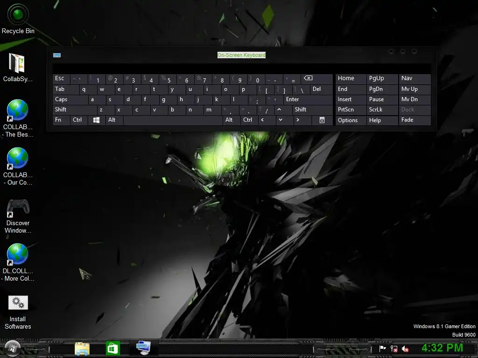The image size is (478, 358).
Task: Click the backslash key
Action: click(x=301, y=89)
